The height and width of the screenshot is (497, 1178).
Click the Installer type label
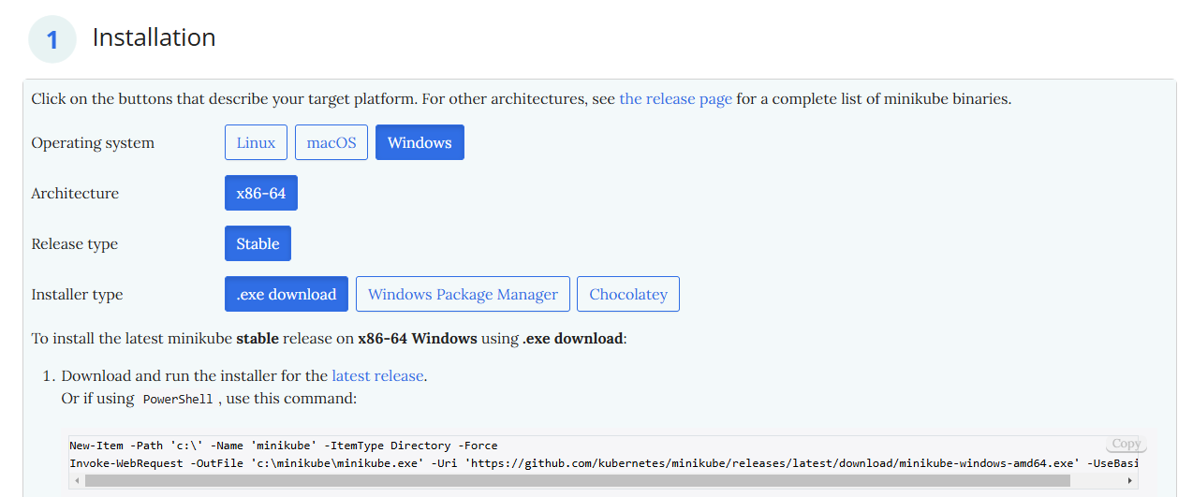(77, 294)
